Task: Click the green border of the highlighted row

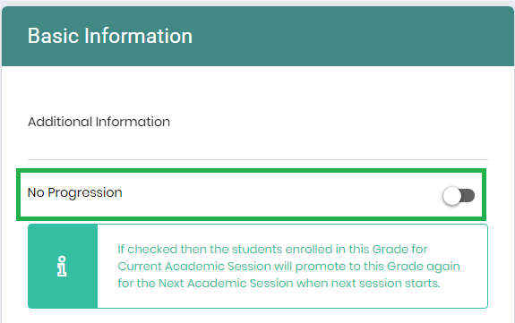Action: click(x=252, y=171)
